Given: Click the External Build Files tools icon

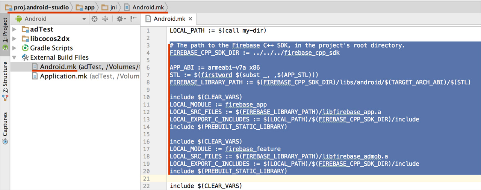Looking at the screenshot, I should [x=25, y=57].
